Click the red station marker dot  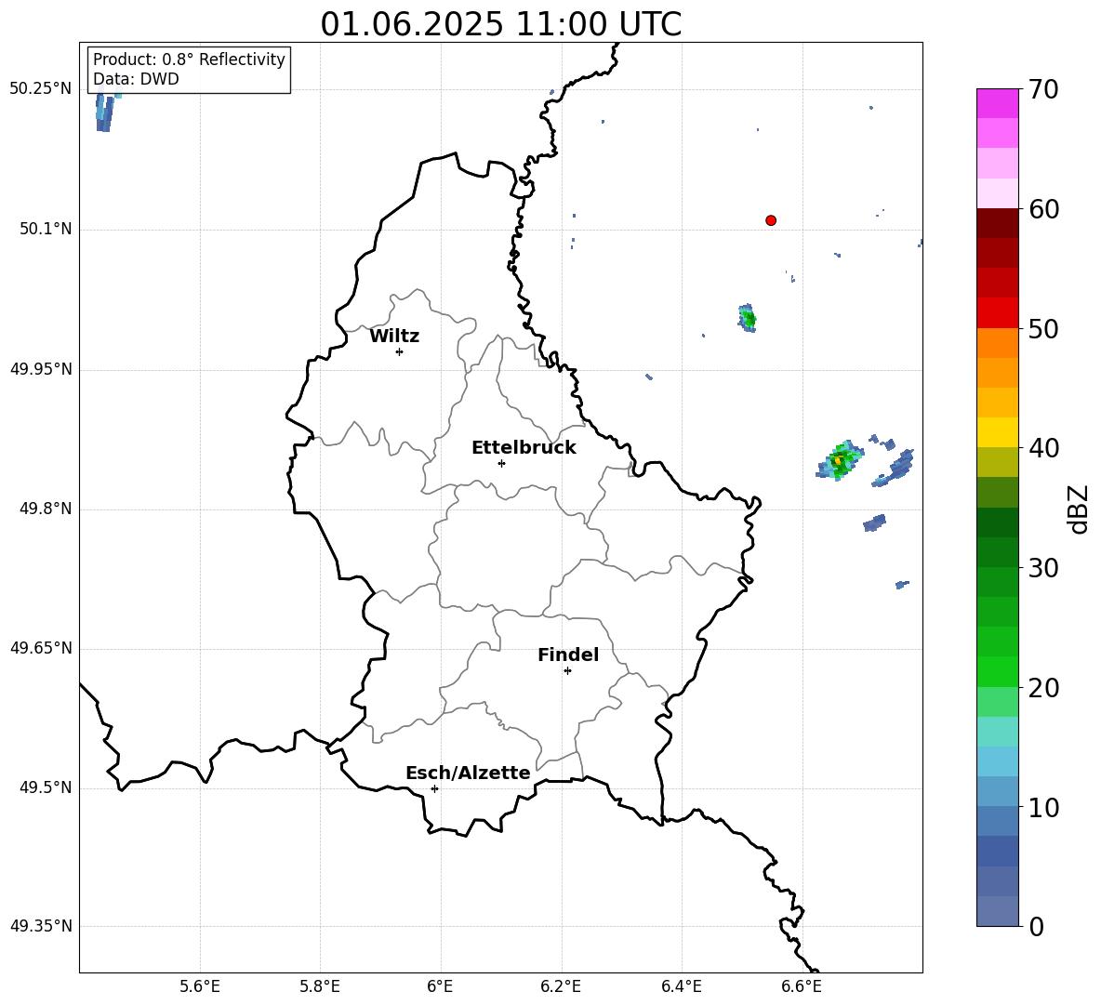[x=771, y=220]
